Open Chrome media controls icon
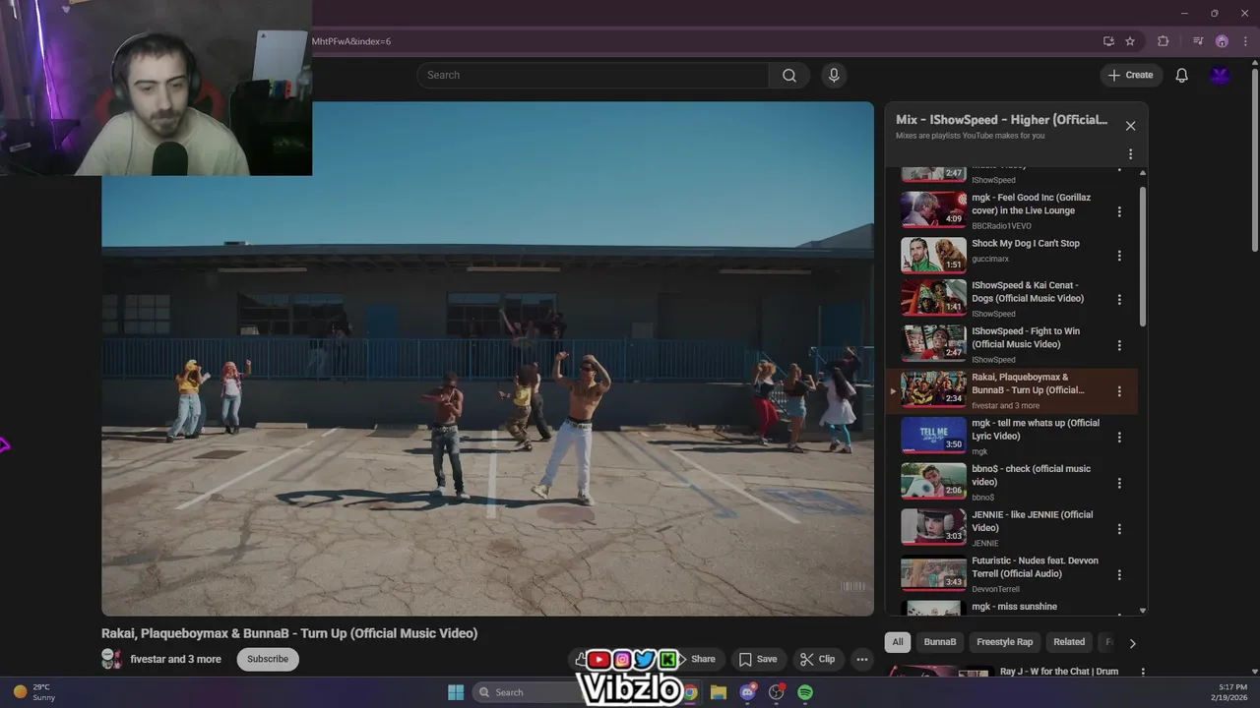Screen dimensions: 1260x708 tap(1198, 41)
